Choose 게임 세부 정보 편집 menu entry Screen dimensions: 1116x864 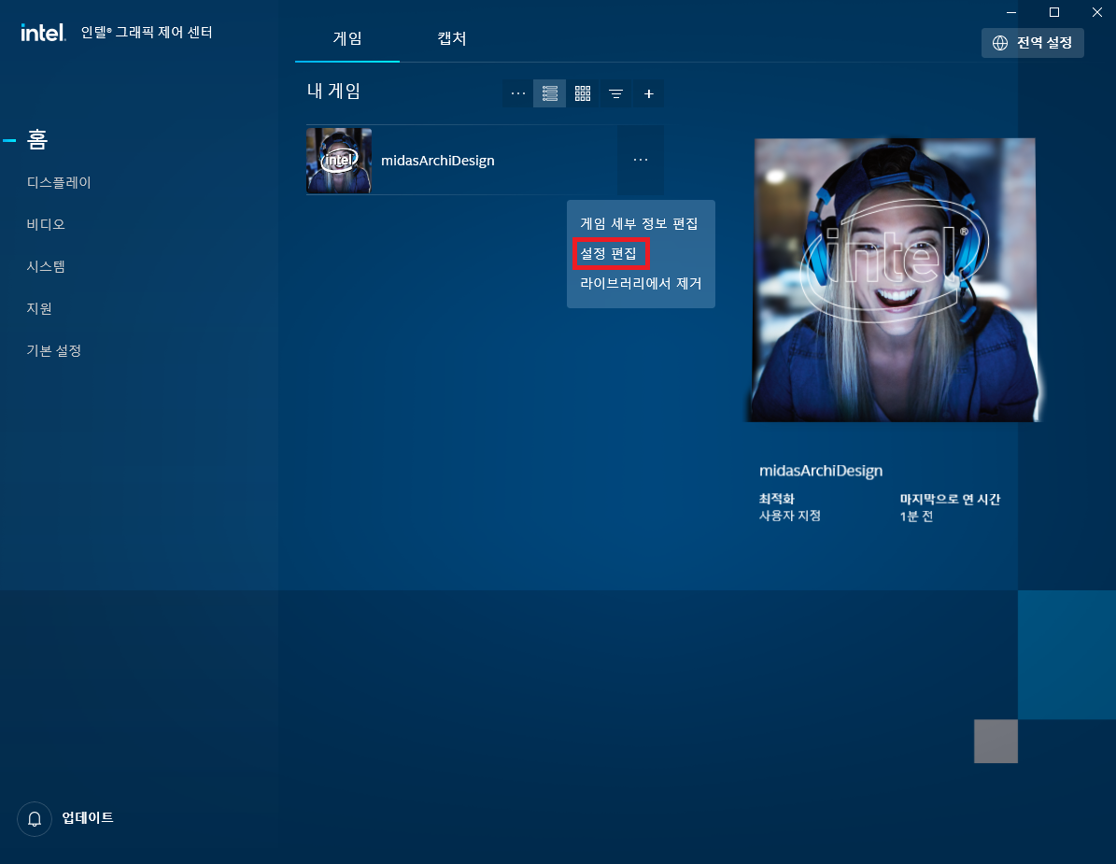[x=639, y=223]
